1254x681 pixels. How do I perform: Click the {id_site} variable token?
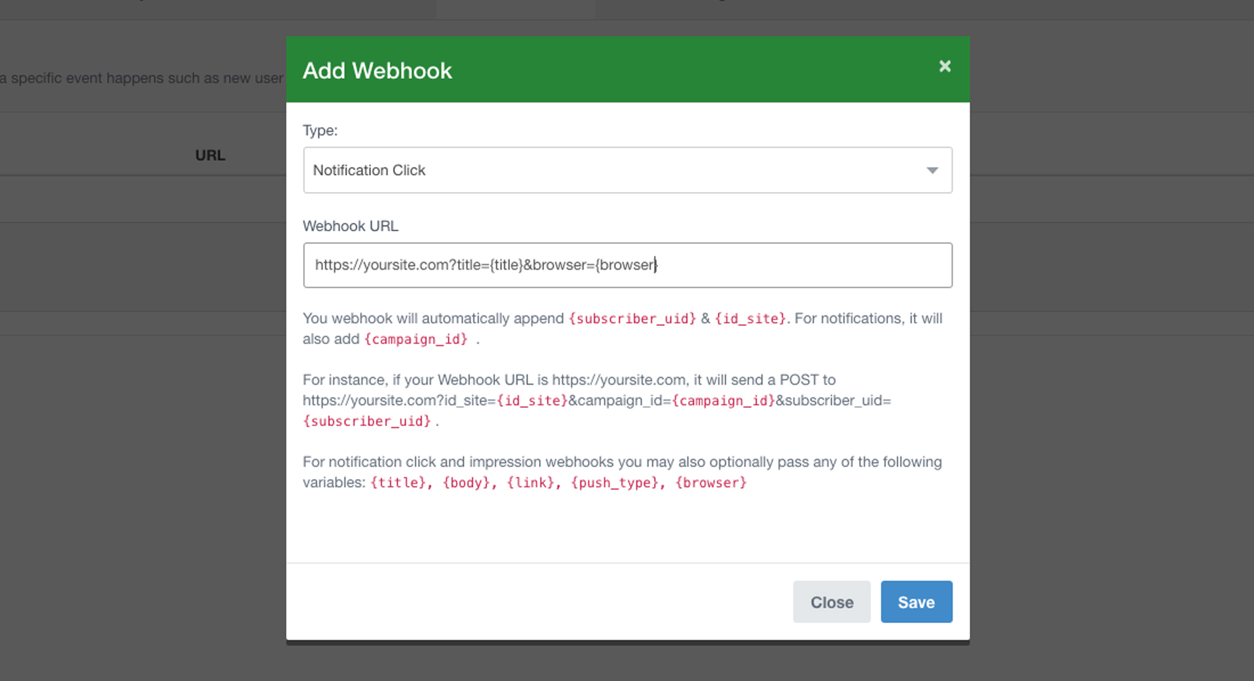pos(750,318)
